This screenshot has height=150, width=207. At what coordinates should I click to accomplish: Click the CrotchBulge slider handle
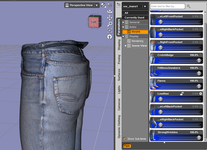pos(199,61)
